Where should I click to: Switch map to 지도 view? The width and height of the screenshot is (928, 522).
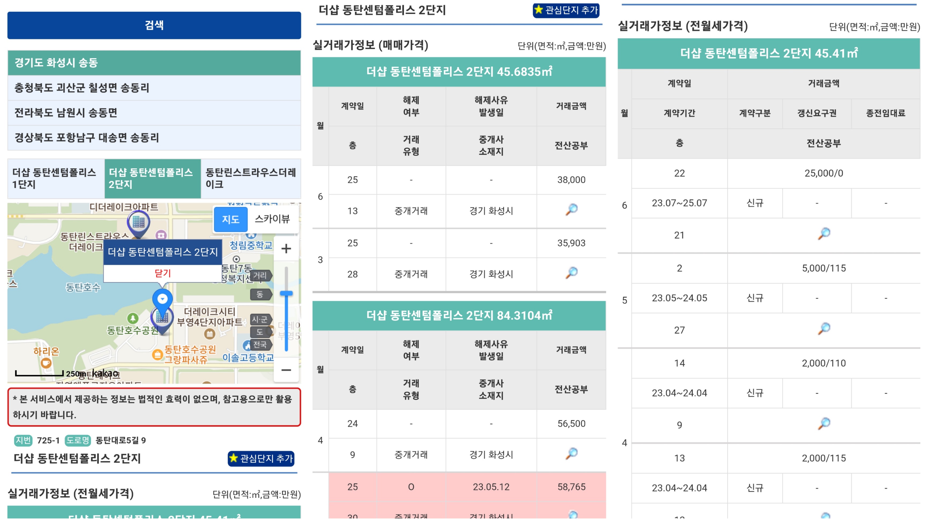(231, 219)
